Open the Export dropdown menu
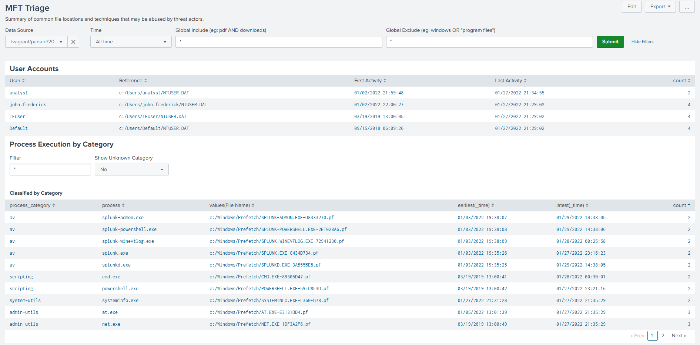 [660, 6]
